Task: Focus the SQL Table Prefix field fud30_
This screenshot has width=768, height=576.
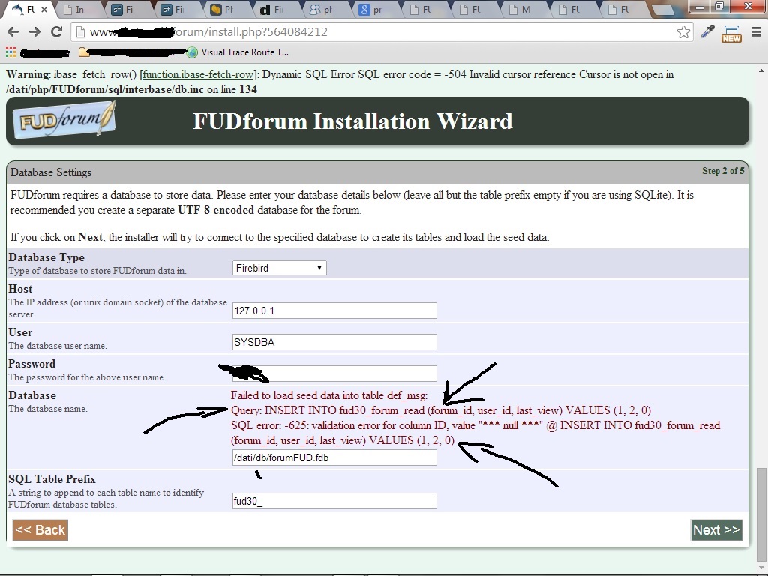Action: (334, 501)
